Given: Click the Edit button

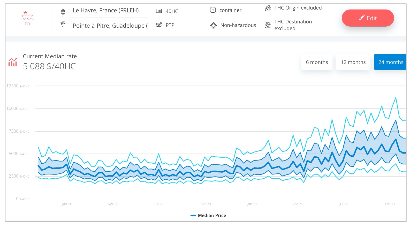Looking at the screenshot, I should (368, 18).
